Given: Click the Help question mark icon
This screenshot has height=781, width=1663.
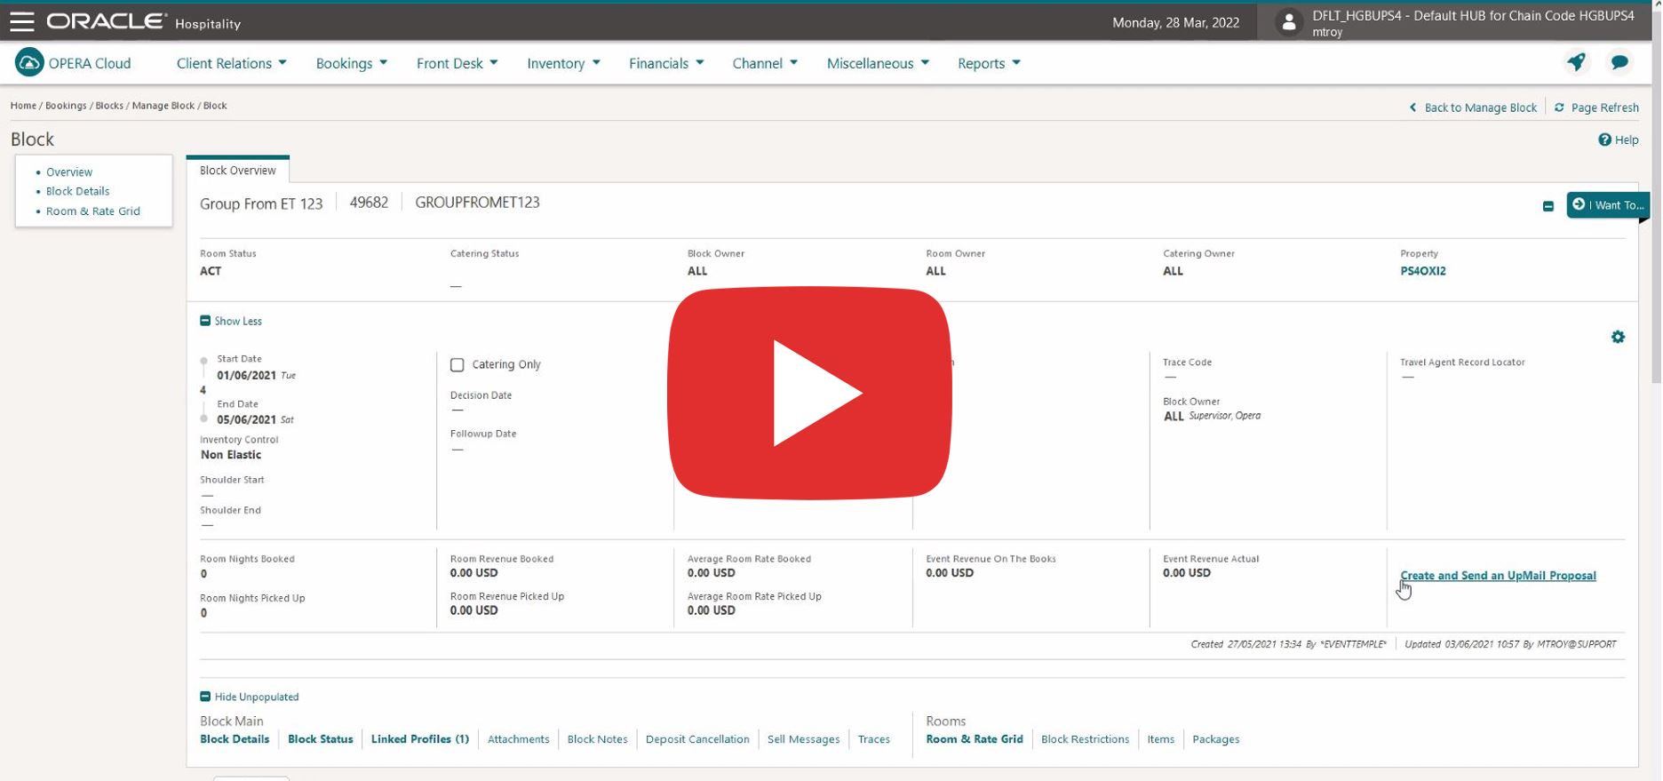Looking at the screenshot, I should (x=1604, y=139).
